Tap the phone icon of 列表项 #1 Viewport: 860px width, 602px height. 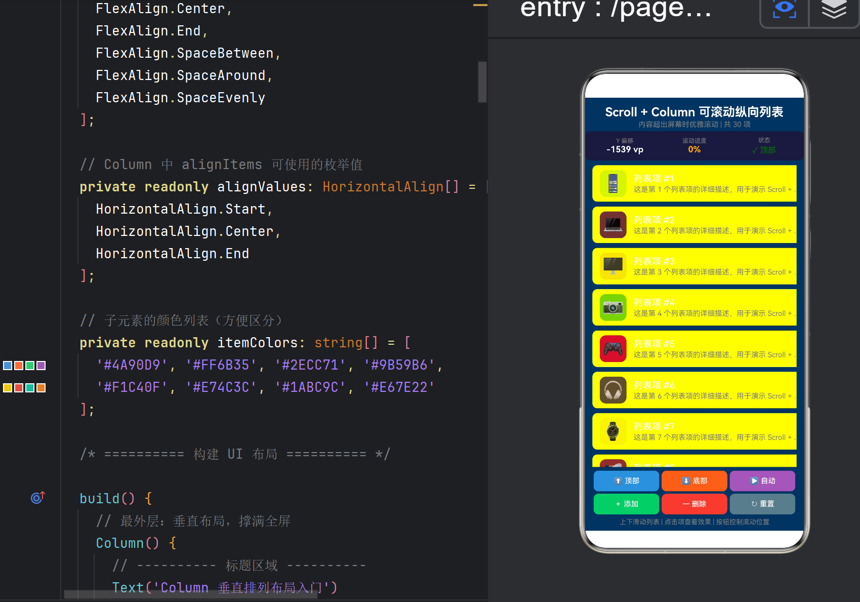point(613,184)
